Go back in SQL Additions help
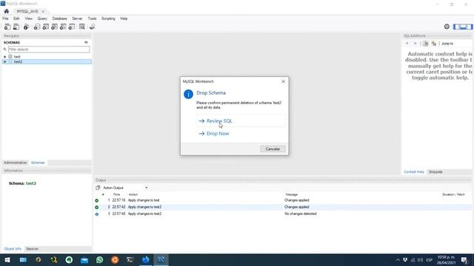Screen dimensions: 474x266 point(407,44)
